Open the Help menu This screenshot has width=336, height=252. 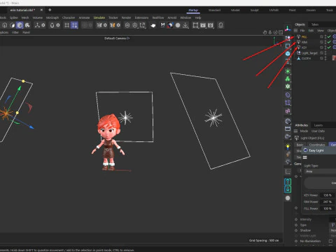[x=198, y=17]
